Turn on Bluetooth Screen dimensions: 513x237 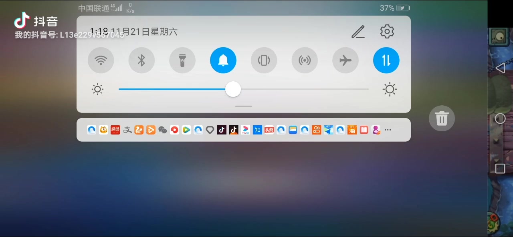pos(141,60)
